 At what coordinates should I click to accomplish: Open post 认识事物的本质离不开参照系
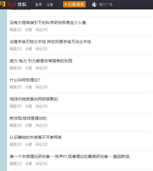coord(36,137)
